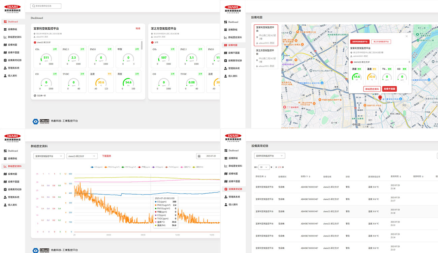
Task: Click the dashboard search field
Action: (x=45, y=6)
